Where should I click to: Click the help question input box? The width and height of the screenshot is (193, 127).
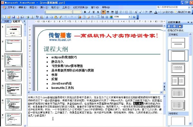coord(172,7)
